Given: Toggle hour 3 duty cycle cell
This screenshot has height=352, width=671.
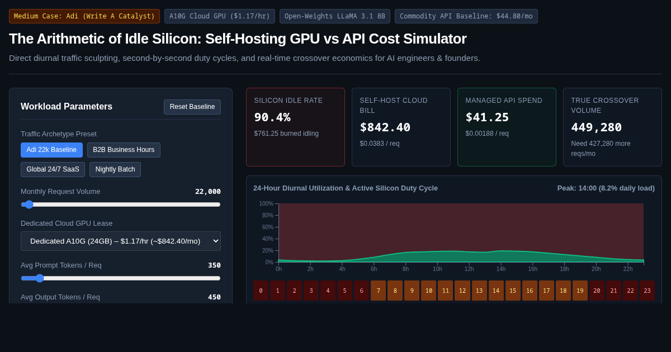Looking at the screenshot, I should 311,291.
